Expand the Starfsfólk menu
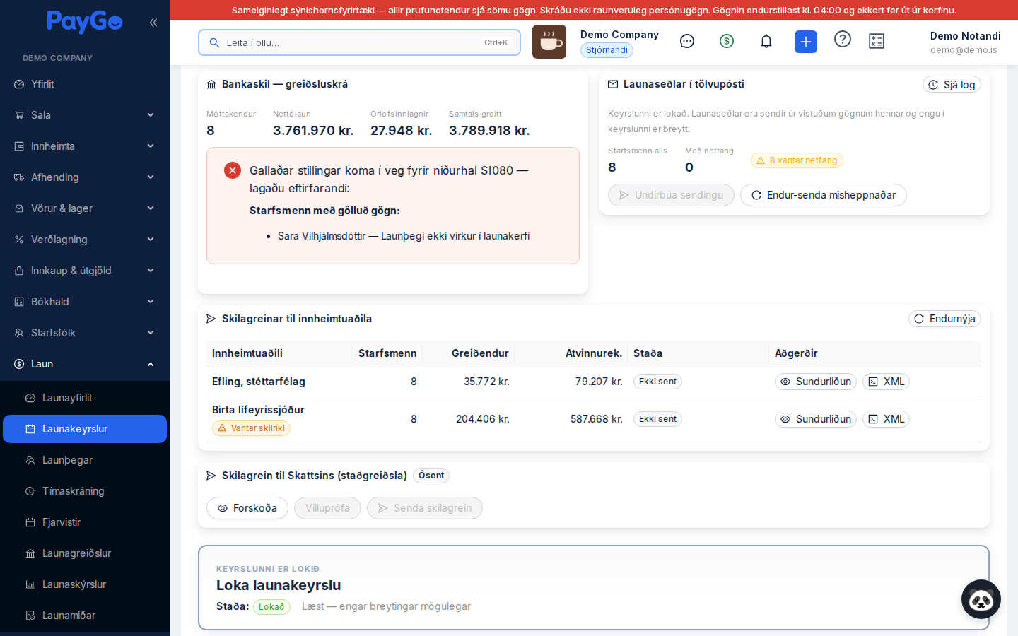 85,333
